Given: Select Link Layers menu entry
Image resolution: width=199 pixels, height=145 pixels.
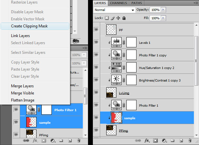Looking at the screenshot, I should click(x=20, y=36).
